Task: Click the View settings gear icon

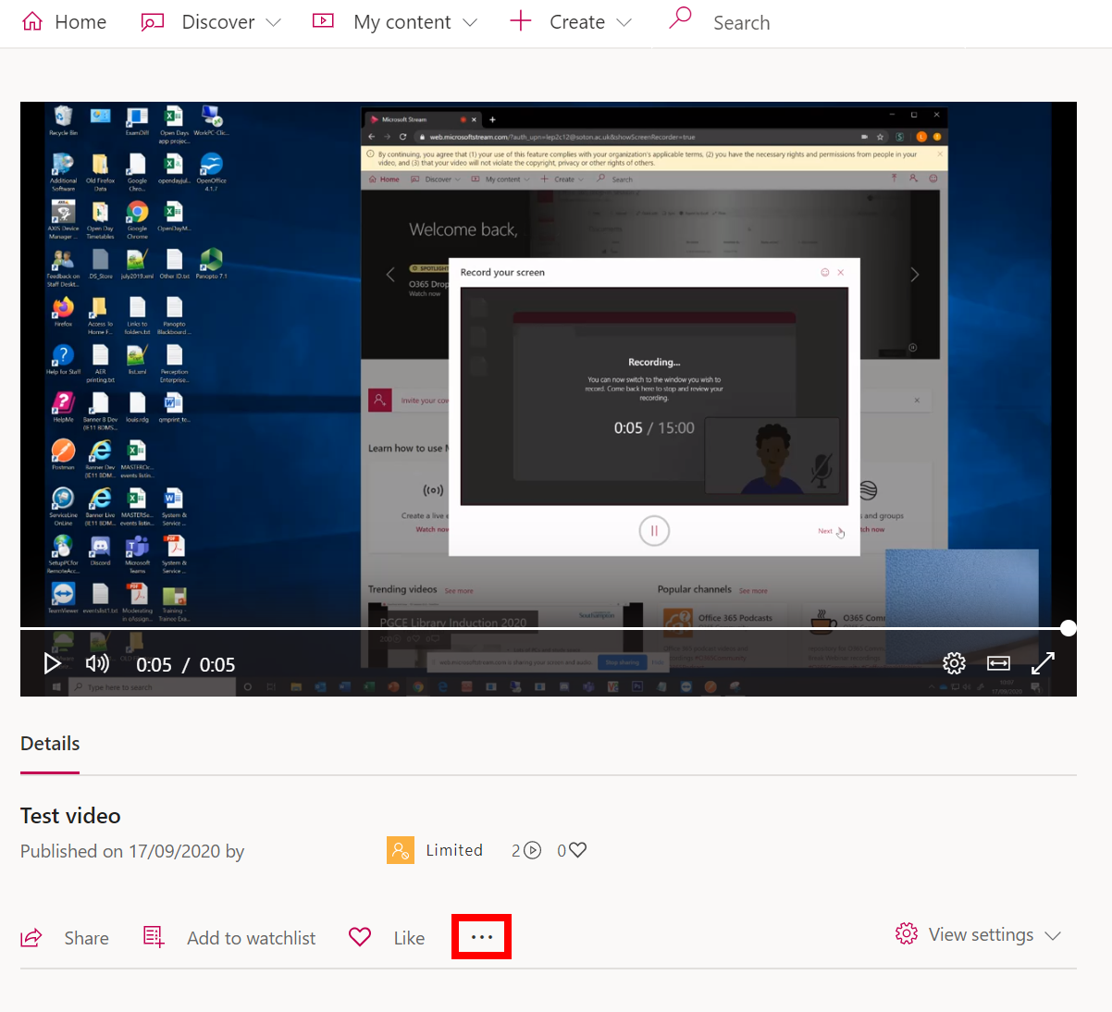Action: click(907, 933)
